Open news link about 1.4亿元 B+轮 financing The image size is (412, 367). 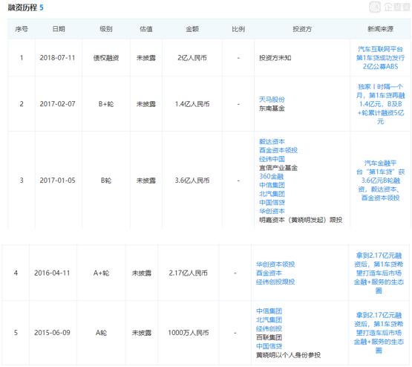380,104
